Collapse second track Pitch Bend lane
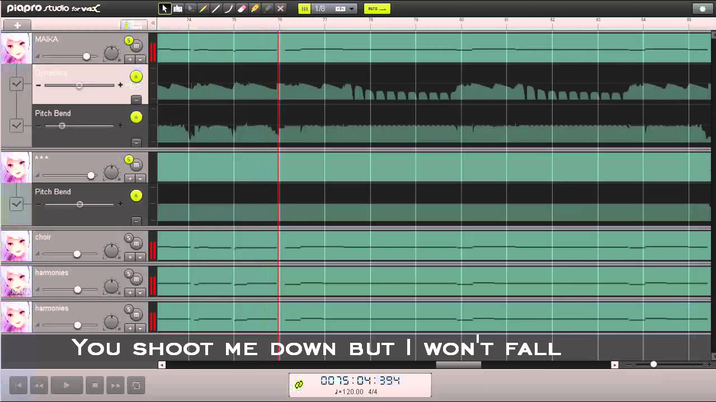Viewport: 716px width, 402px height. click(x=136, y=221)
